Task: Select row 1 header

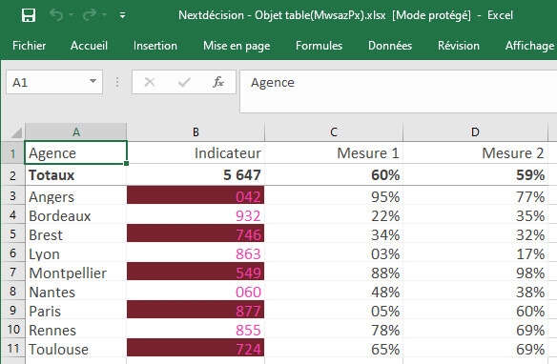Action: (x=12, y=153)
